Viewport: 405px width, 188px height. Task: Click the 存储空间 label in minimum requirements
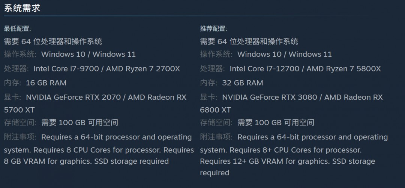tap(20, 123)
